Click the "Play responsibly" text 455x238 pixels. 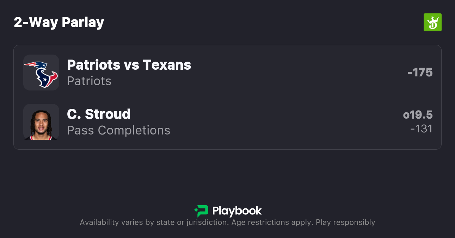click(x=345, y=223)
